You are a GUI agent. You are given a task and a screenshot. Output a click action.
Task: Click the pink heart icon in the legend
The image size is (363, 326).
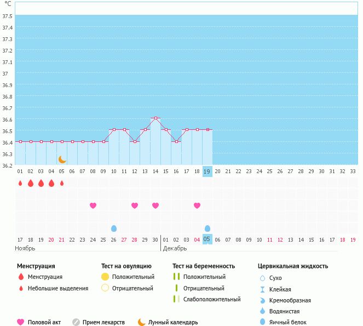(x=21, y=322)
